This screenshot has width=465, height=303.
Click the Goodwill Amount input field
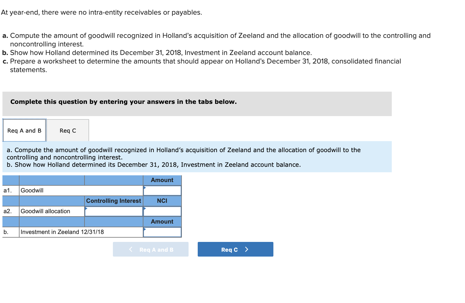pyautogui.click(x=162, y=190)
